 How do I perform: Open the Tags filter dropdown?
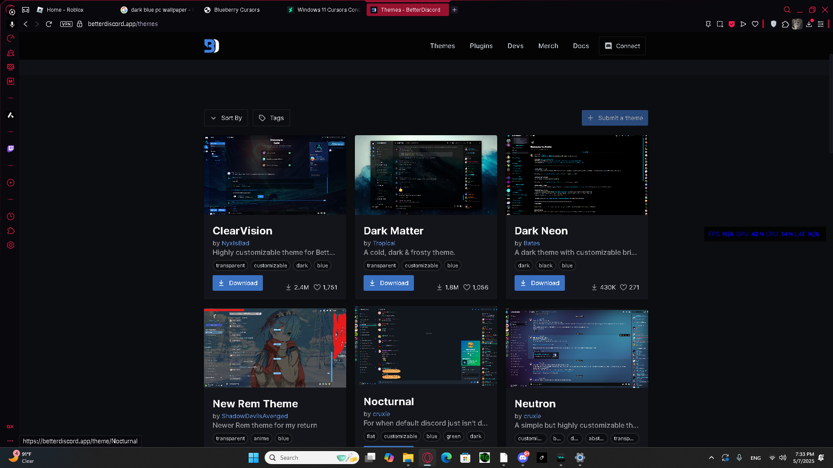tap(271, 118)
